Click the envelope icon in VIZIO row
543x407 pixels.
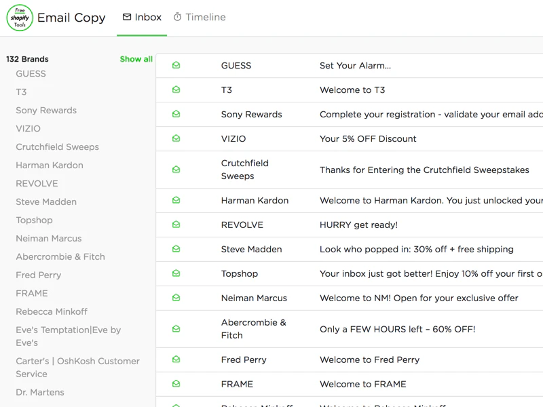[x=176, y=138]
